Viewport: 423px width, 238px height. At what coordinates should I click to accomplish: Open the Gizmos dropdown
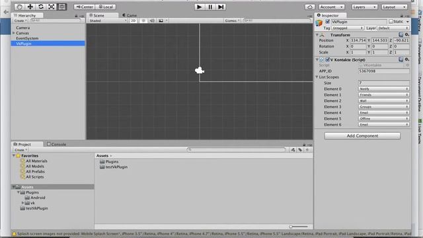pyautogui.click(x=232, y=20)
